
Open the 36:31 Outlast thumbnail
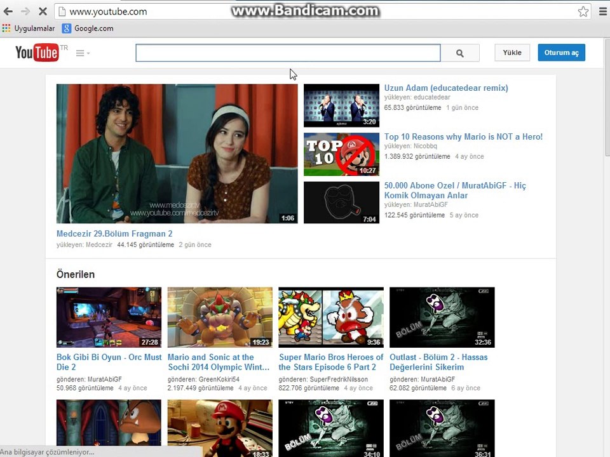(x=442, y=428)
